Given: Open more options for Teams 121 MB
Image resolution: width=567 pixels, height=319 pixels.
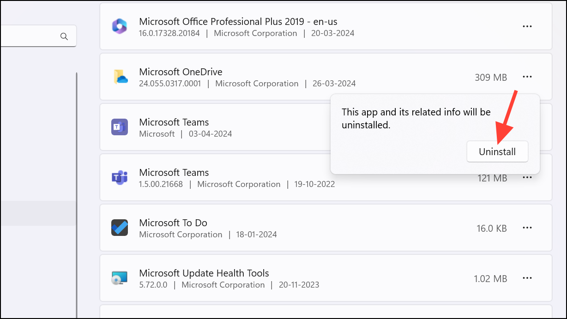Looking at the screenshot, I should click(x=527, y=177).
